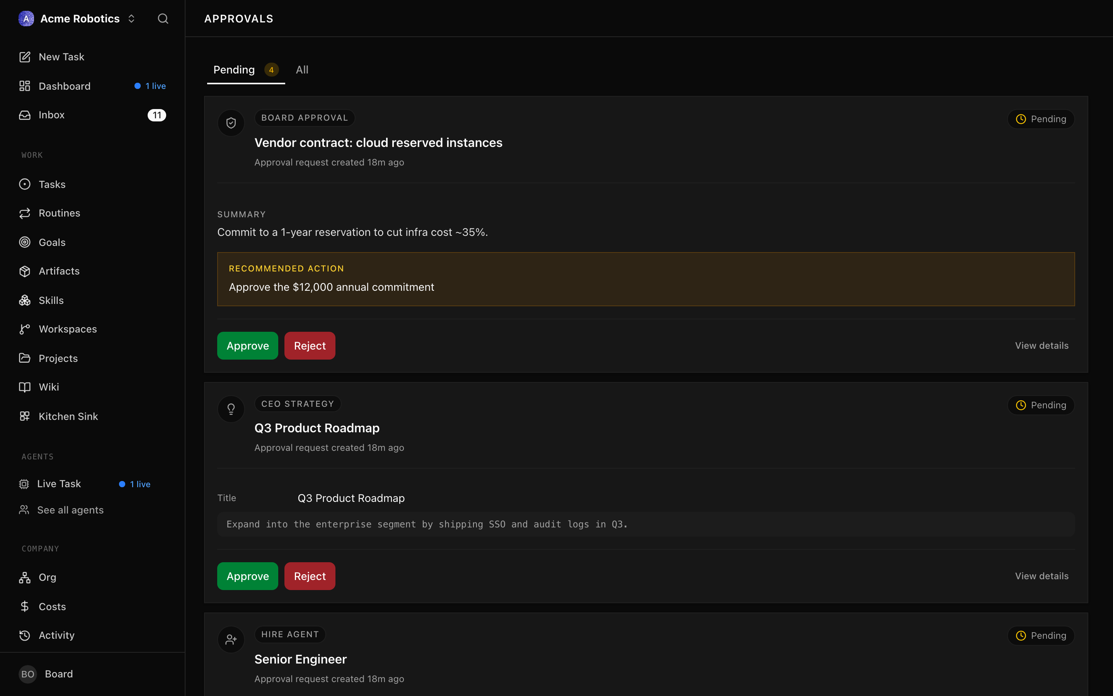This screenshot has width=1113, height=696.
Task: Open Board account at sidebar bottom
Action: [x=92, y=674]
